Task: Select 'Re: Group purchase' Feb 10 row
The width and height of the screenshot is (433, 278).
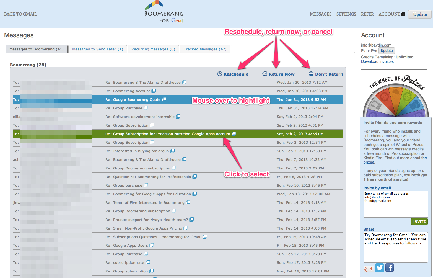Action: click(x=178, y=185)
